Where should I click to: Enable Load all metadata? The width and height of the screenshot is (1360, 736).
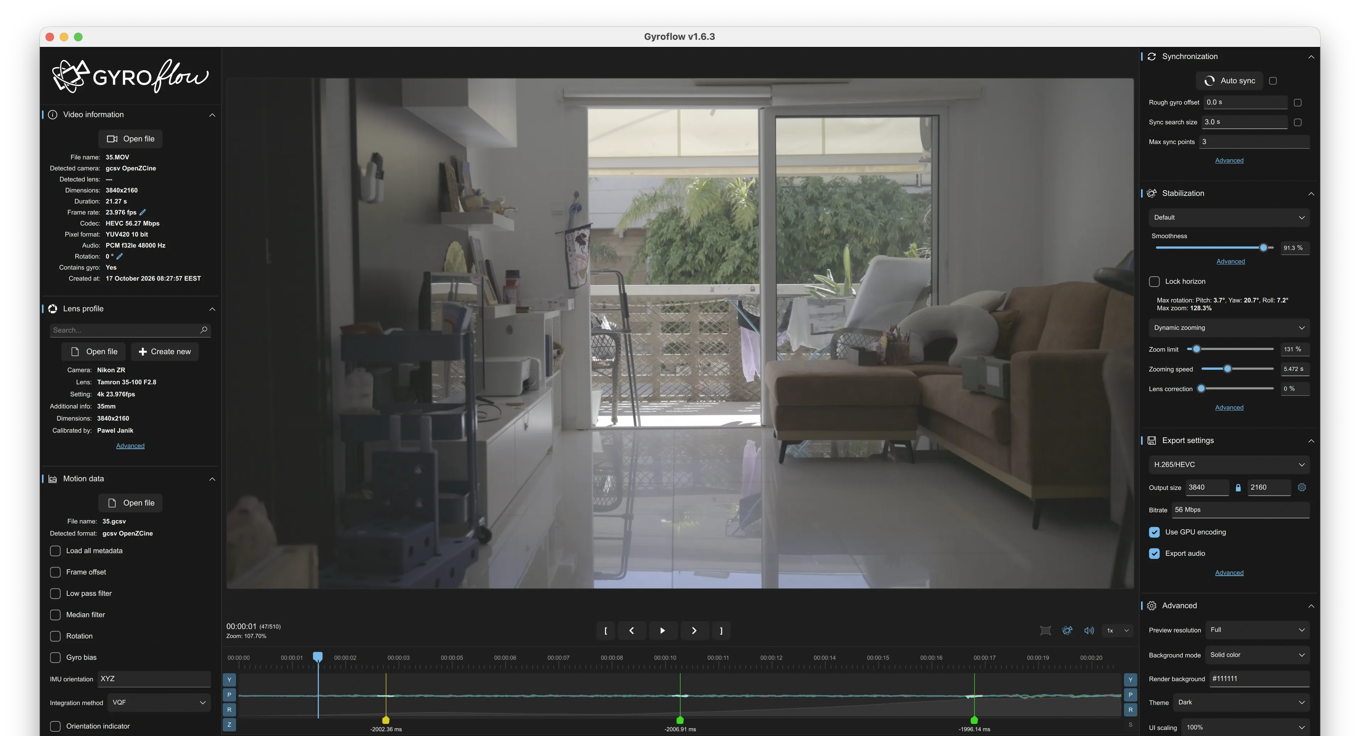click(x=55, y=551)
